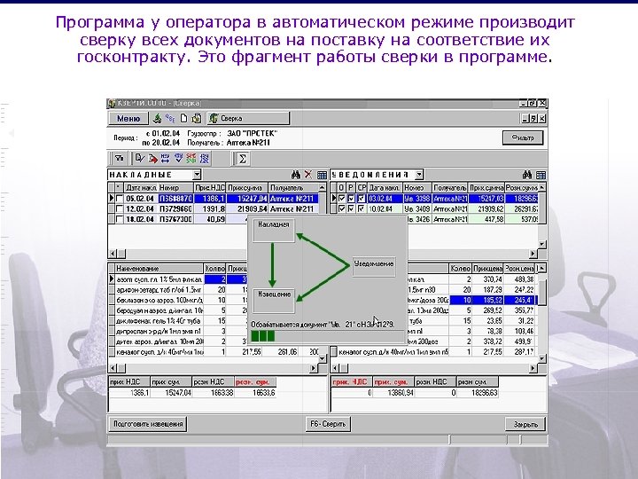Click the filter funnel icon in second toolbar

point(119,158)
